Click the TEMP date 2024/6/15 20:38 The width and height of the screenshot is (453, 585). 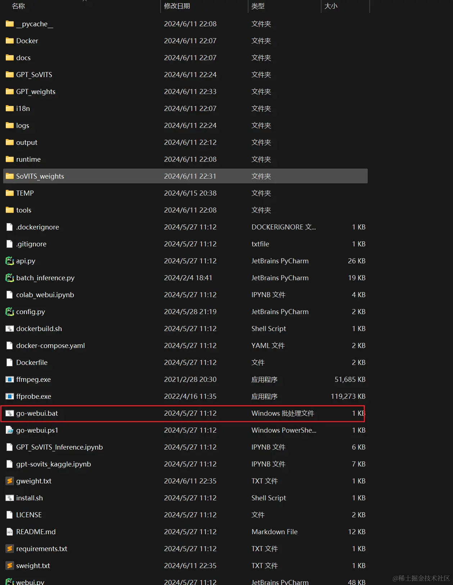(x=190, y=193)
